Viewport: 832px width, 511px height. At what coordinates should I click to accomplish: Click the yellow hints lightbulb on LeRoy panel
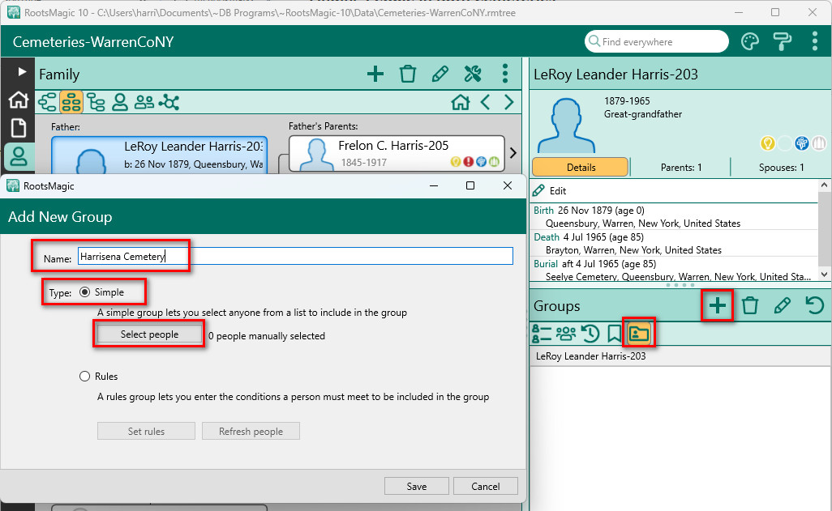click(767, 143)
